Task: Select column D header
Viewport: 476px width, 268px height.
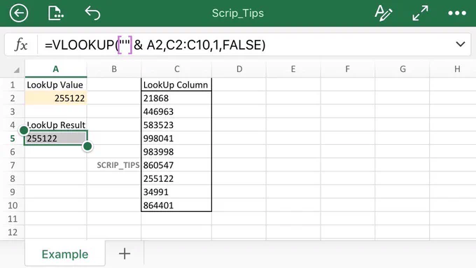Action: coord(239,69)
